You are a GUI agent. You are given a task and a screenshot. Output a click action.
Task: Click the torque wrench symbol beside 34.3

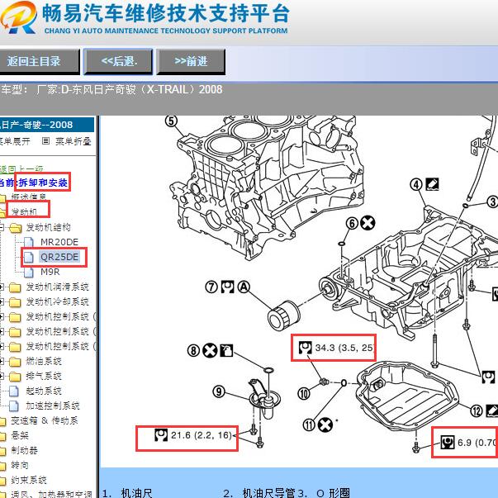tap(305, 348)
